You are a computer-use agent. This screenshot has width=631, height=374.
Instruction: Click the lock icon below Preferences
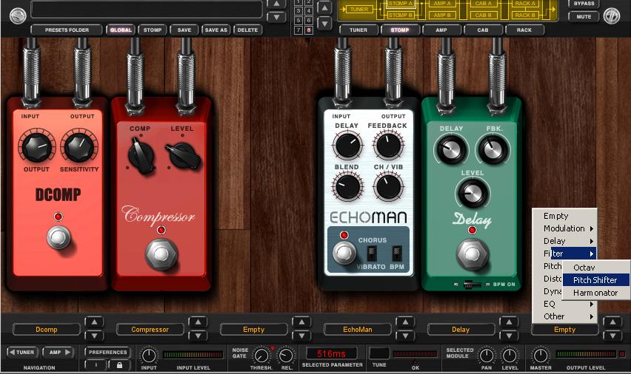click(x=119, y=364)
